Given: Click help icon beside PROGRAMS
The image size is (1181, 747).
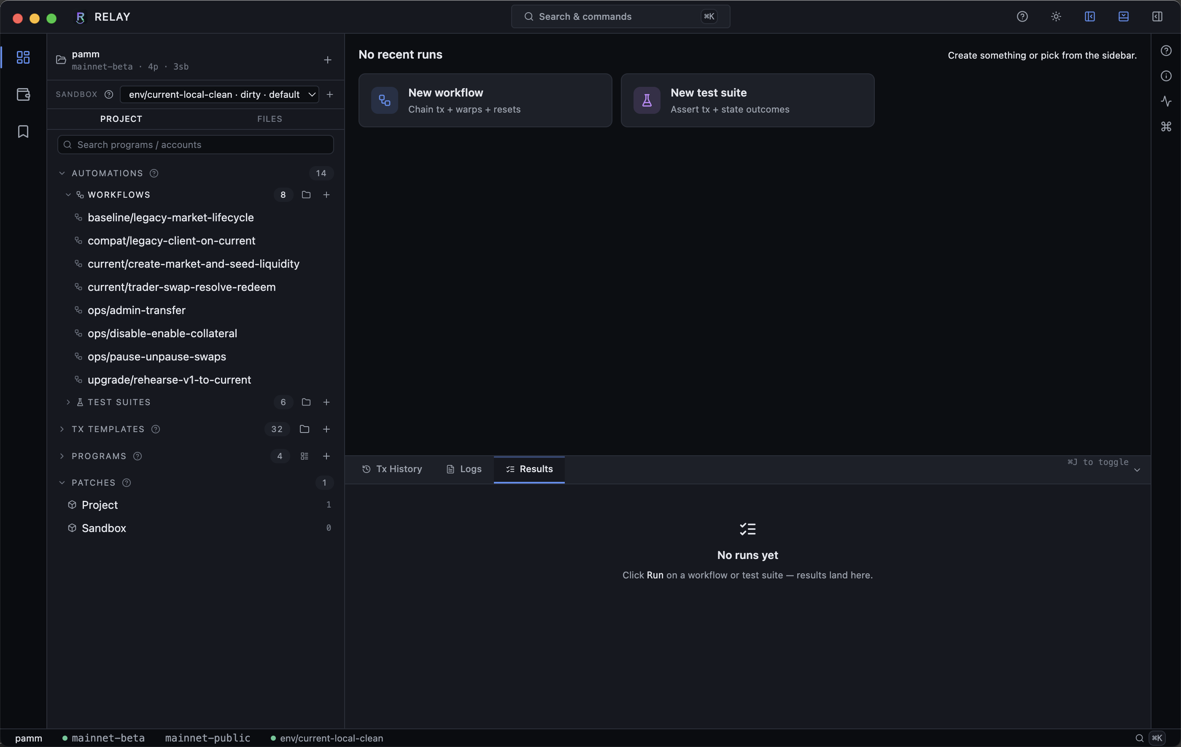Looking at the screenshot, I should pos(138,456).
